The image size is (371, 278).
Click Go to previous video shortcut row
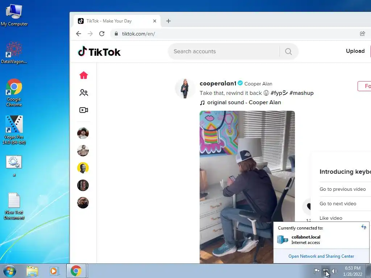point(345,189)
